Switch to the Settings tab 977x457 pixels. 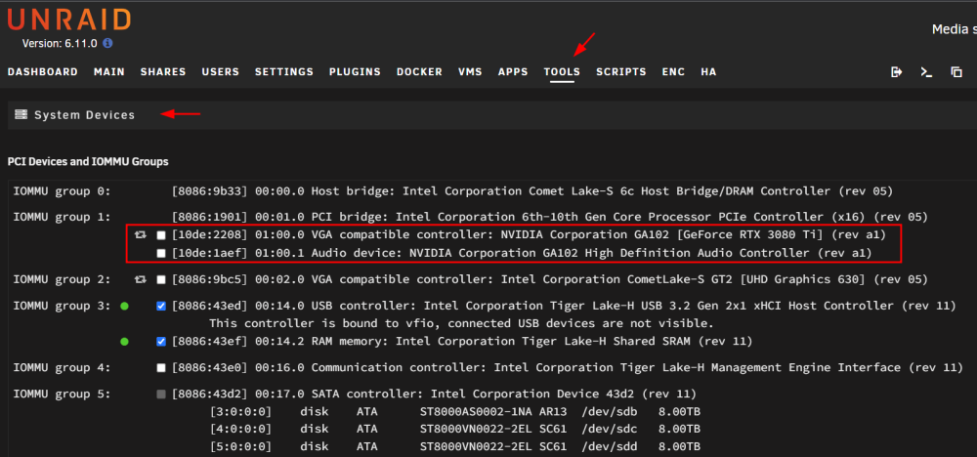[x=284, y=72]
